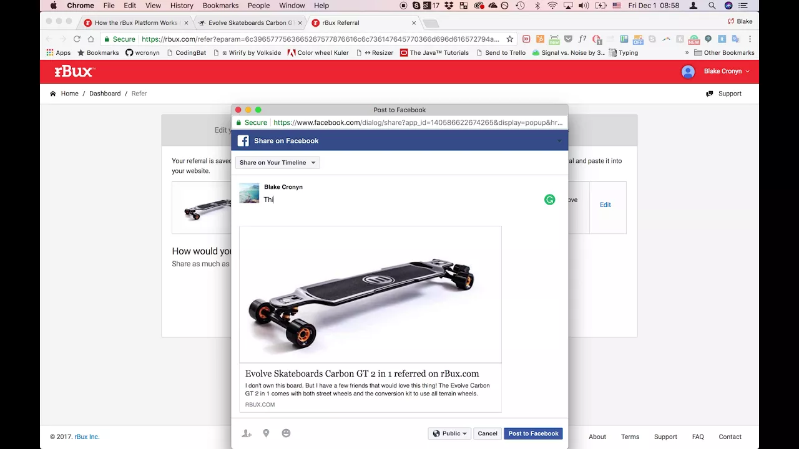Click the Facebook logo in the dialog header
Image resolution: width=799 pixels, height=449 pixels.
(x=243, y=141)
